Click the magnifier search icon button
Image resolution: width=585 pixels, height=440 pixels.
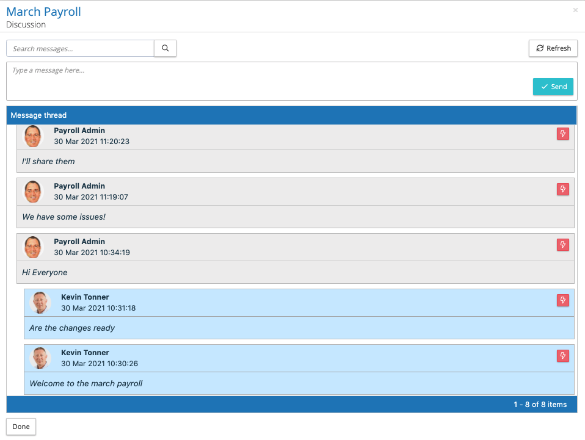click(165, 49)
